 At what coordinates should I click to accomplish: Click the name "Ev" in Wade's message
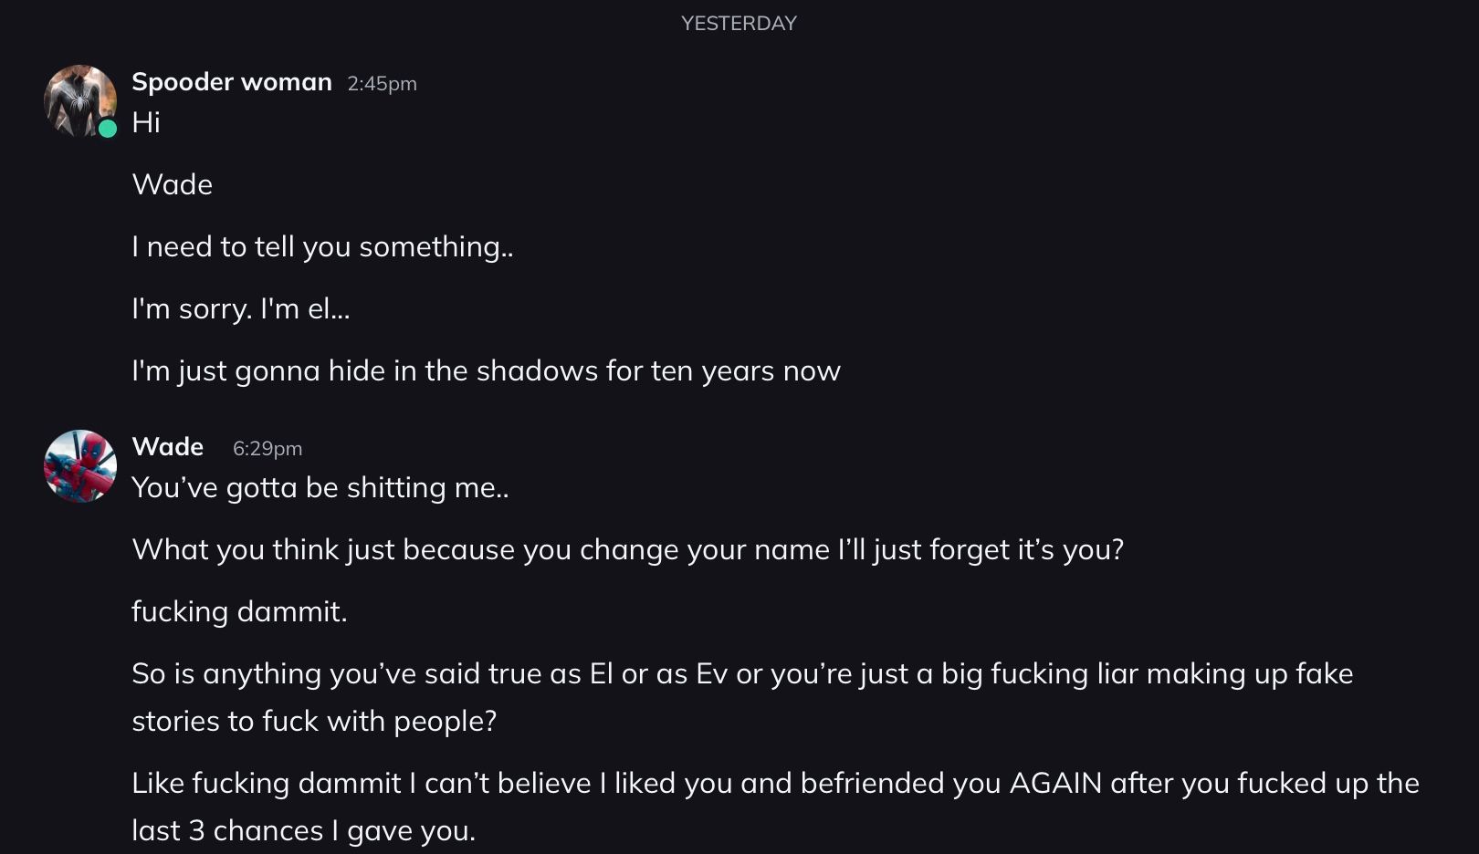[x=711, y=673]
